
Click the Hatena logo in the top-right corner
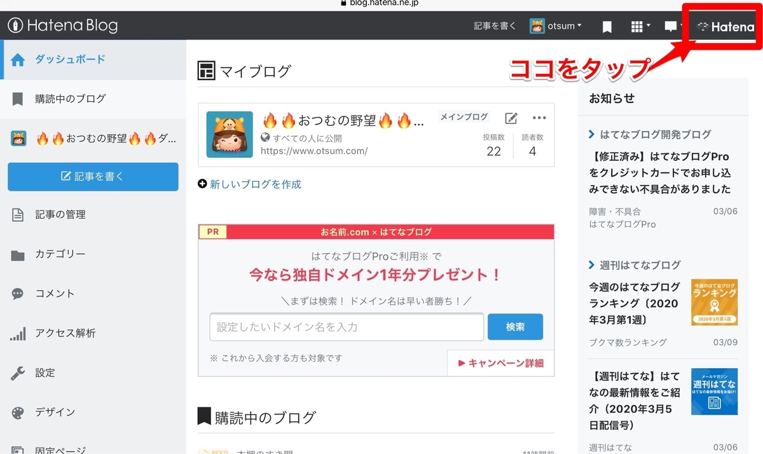pyautogui.click(x=725, y=27)
